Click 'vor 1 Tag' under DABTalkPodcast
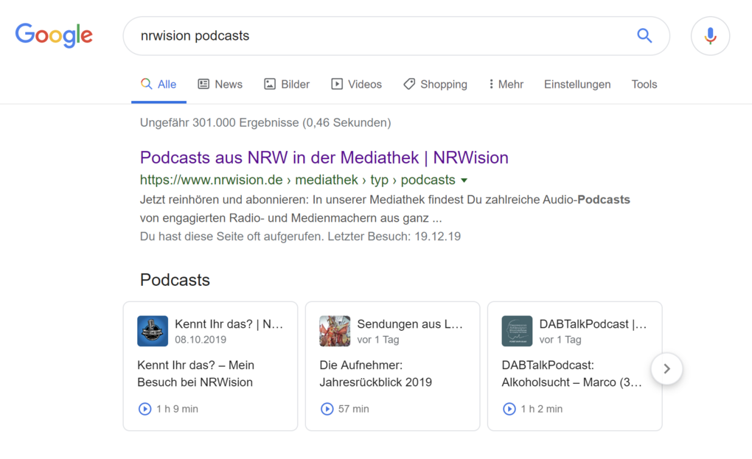Image resolution: width=752 pixels, height=459 pixels. [x=560, y=340]
